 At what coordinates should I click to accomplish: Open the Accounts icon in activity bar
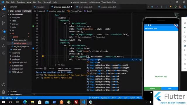[3, 85]
